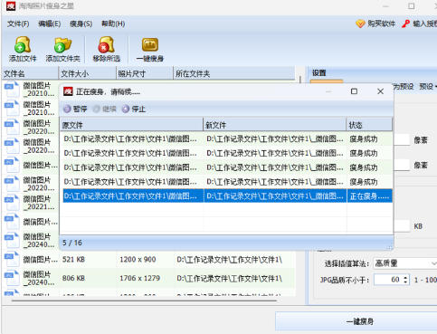Click the file icon of the _20221... row

click(x=12, y=203)
